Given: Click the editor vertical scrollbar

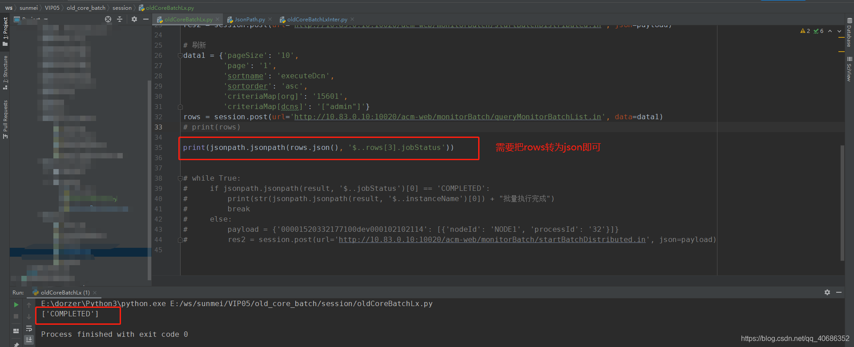Looking at the screenshot, I should (842, 202).
